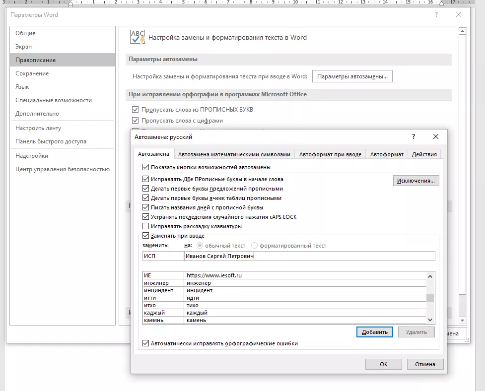Screen dimensions: 485x391
Task: Open Автоформат при вводе tab
Action: coord(330,154)
